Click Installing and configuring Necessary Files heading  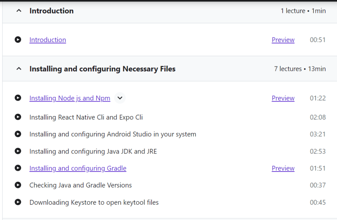(103, 69)
